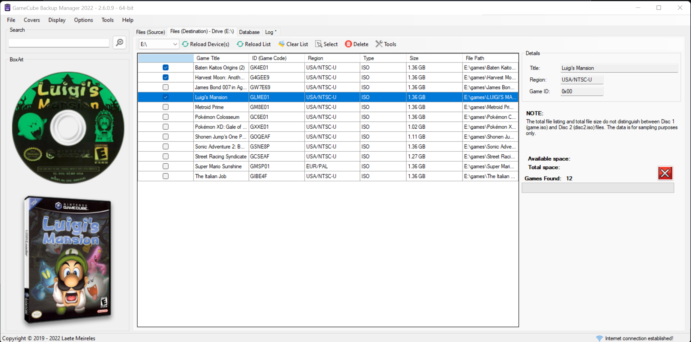Click the red X cancel icon

665,173
